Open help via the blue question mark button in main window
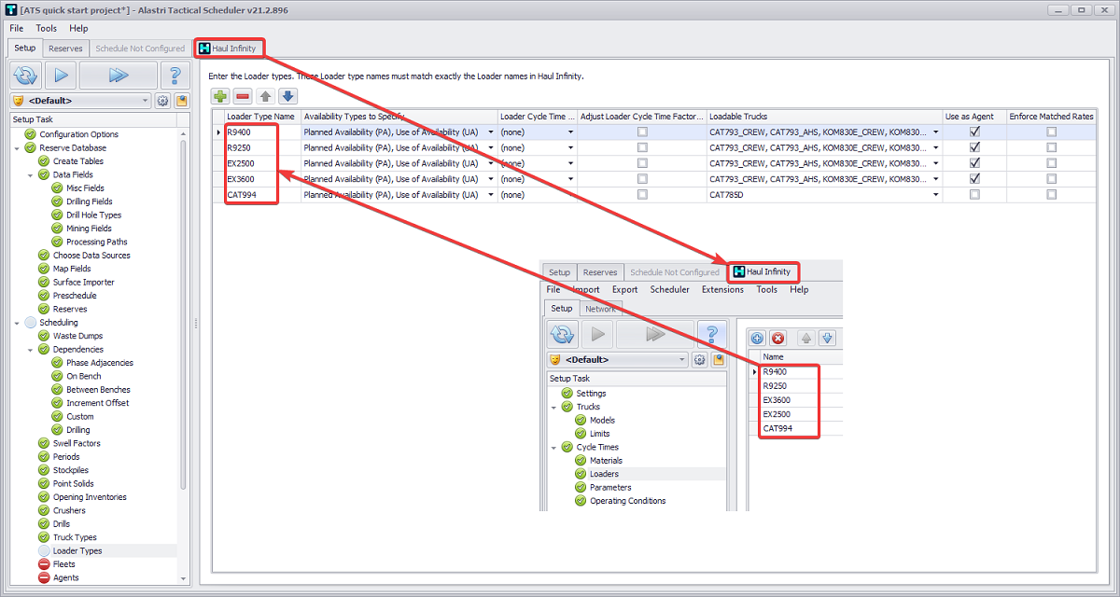 (174, 76)
